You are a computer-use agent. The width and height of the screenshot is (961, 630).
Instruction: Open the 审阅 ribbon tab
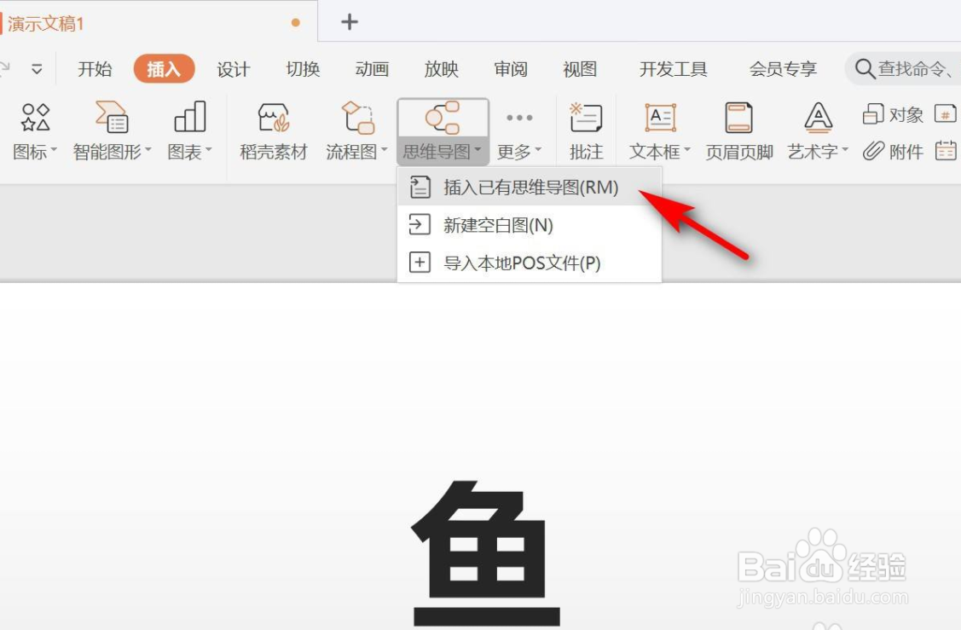coord(511,69)
